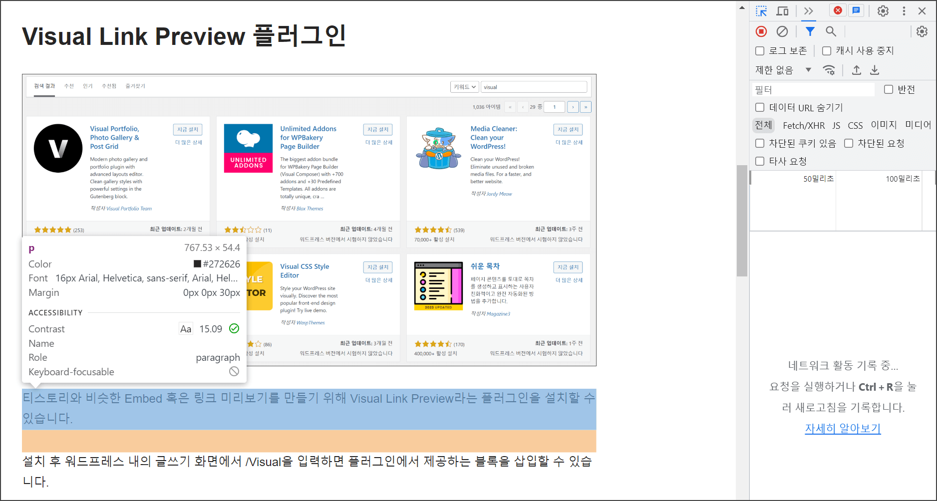
Task: Enable 캐시 사용 중지 checkbox
Action: 827,51
